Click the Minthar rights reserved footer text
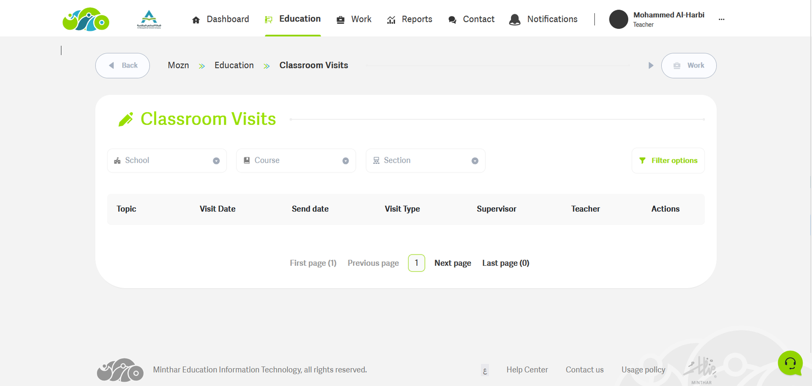This screenshot has height=386, width=812. click(260, 370)
